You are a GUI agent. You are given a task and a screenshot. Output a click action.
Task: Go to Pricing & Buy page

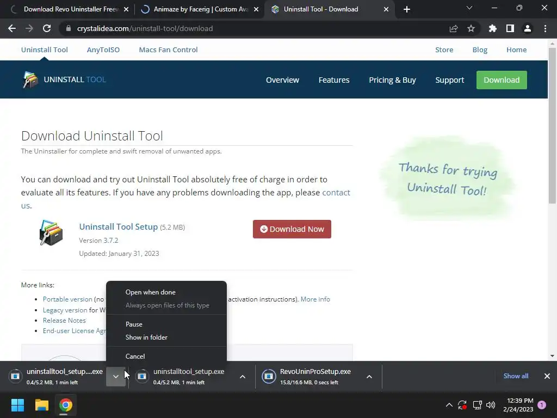point(392,80)
